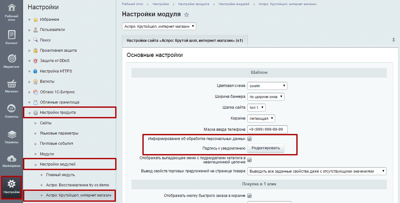Expand the Сайты tree arrow
The height and width of the screenshot is (203, 400).
pyautogui.click(x=36, y=123)
